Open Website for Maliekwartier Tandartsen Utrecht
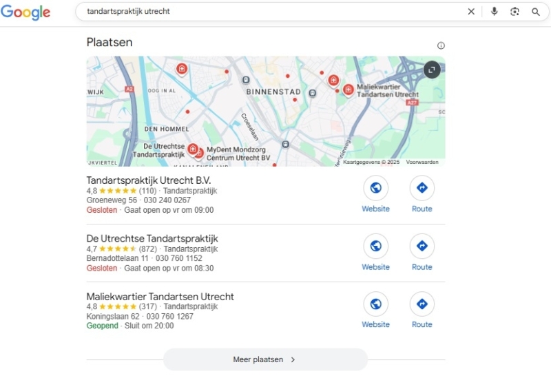The image size is (551, 378). [375, 310]
